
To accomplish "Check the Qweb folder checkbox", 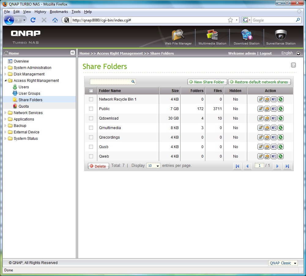I will pyautogui.click(x=91, y=156).
